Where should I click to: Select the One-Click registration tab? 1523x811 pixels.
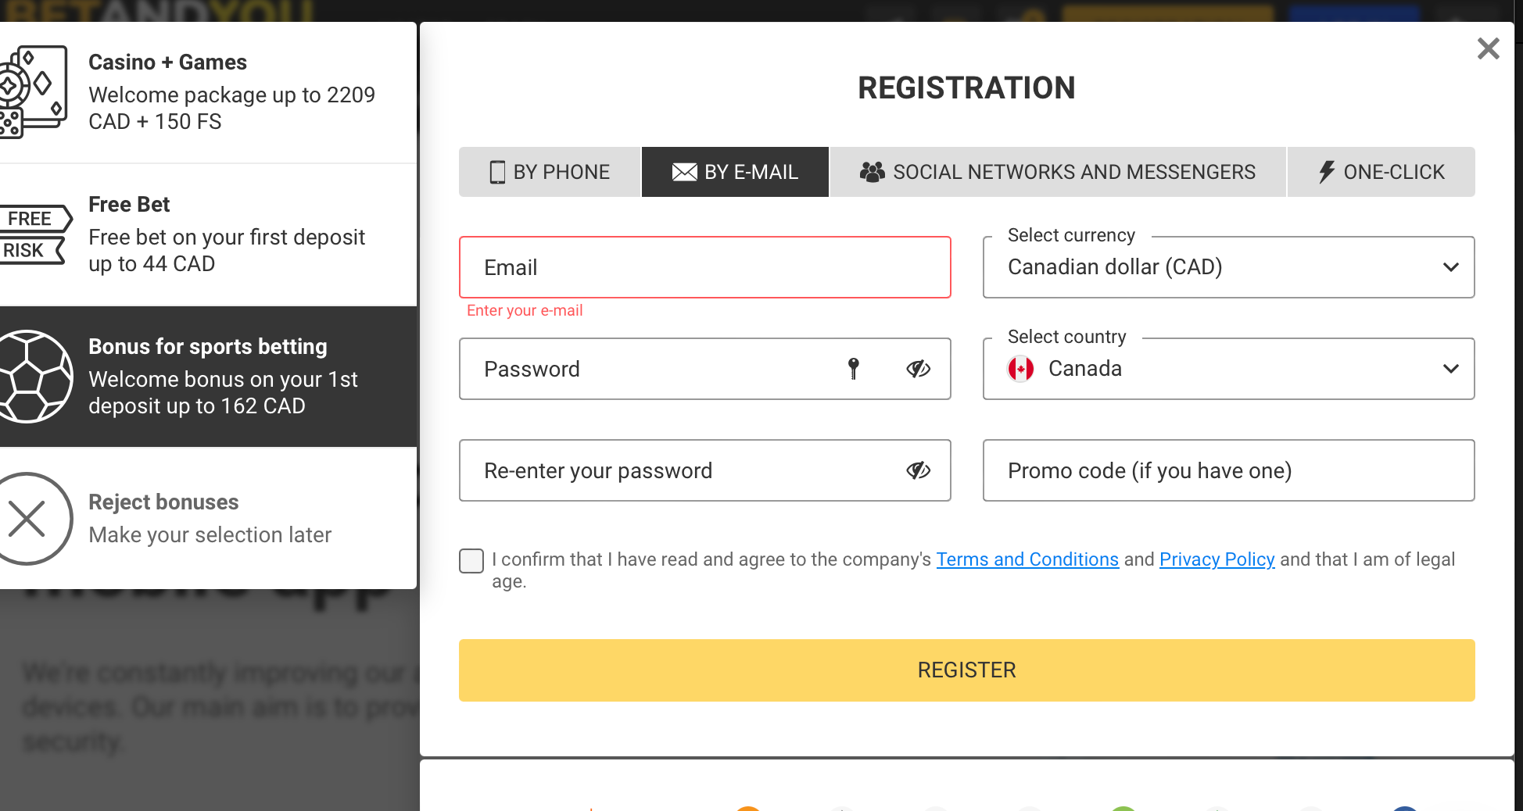click(1381, 172)
